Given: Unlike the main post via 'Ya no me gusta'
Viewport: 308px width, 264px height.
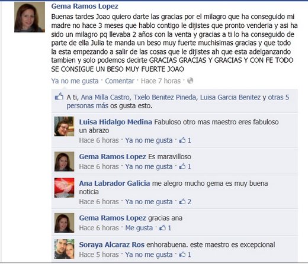Looking at the screenshot, I should (x=75, y=81).
